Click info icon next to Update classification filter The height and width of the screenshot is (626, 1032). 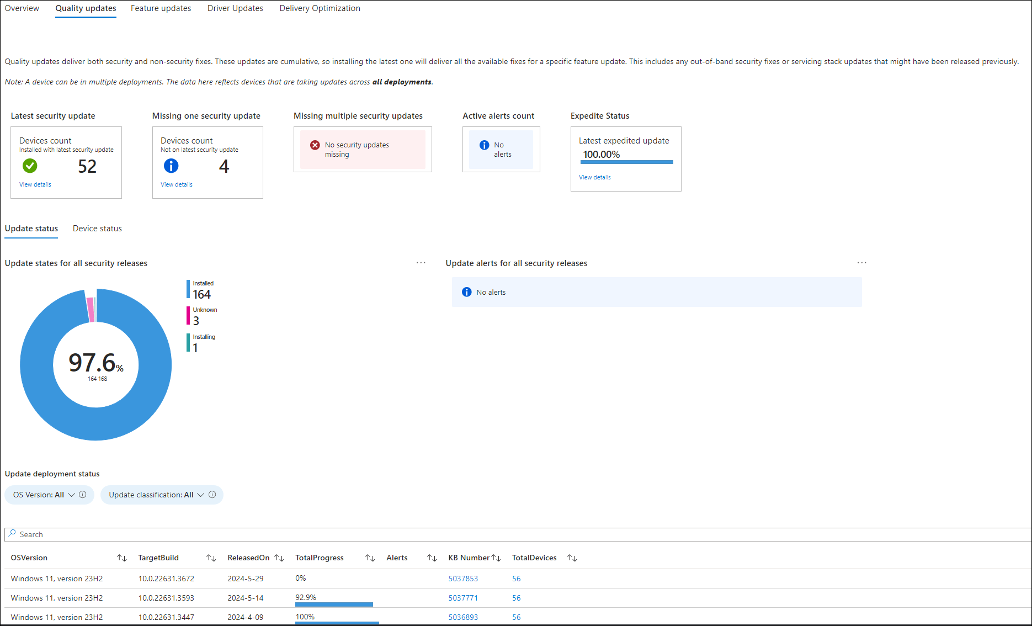click(212, 495)
